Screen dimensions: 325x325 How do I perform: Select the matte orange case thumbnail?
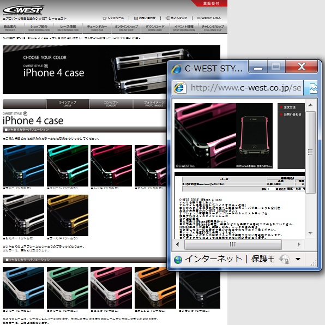[x=155, y=288]
